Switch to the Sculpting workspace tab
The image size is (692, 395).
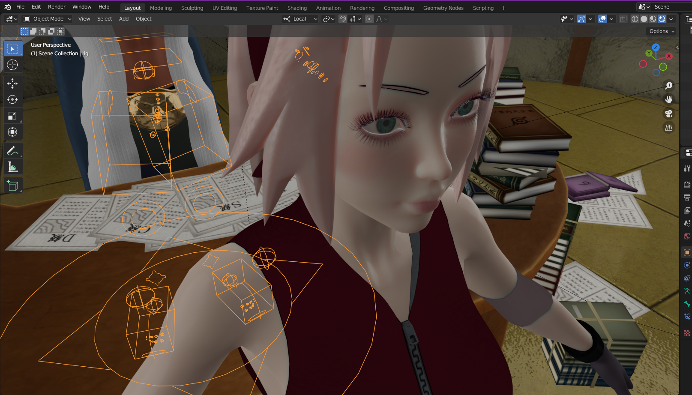pos(192,8)
